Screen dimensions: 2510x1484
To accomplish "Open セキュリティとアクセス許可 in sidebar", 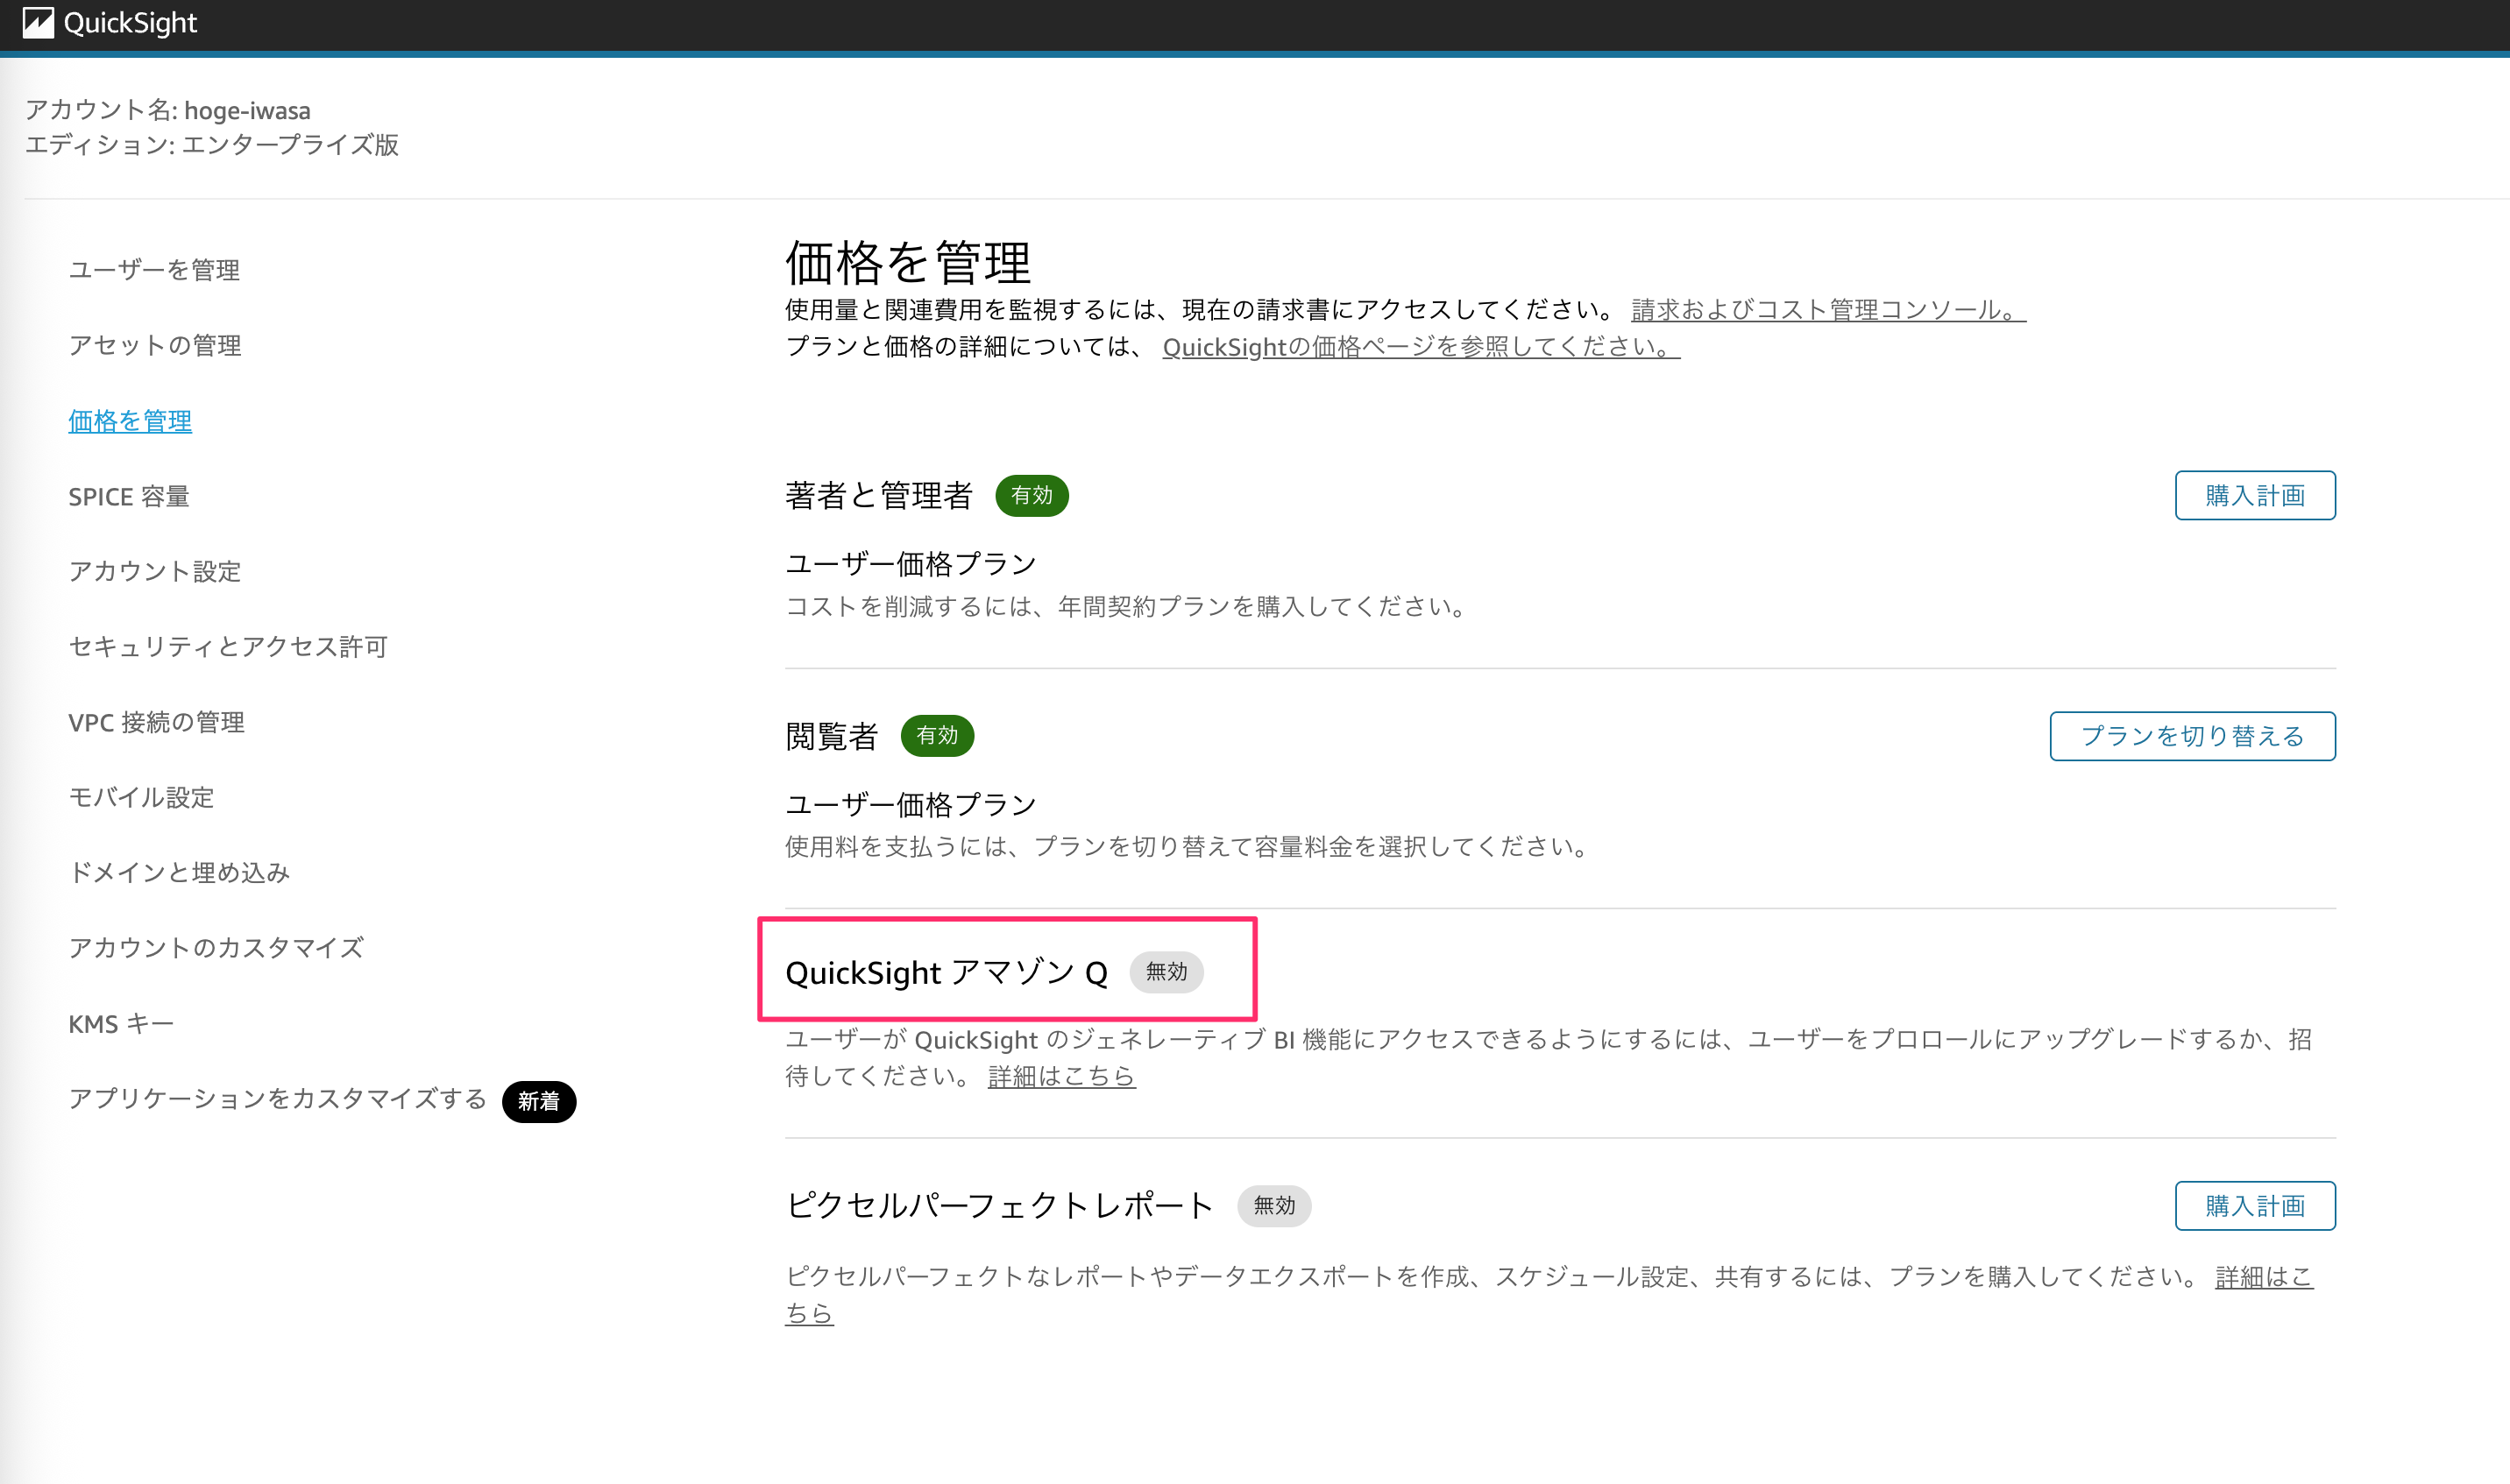I will pos(228,646).
